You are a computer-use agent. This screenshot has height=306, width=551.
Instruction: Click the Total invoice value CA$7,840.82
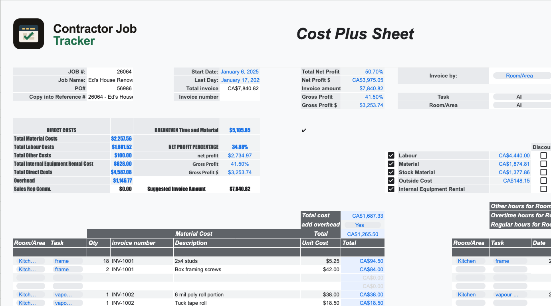coord(240,88)
